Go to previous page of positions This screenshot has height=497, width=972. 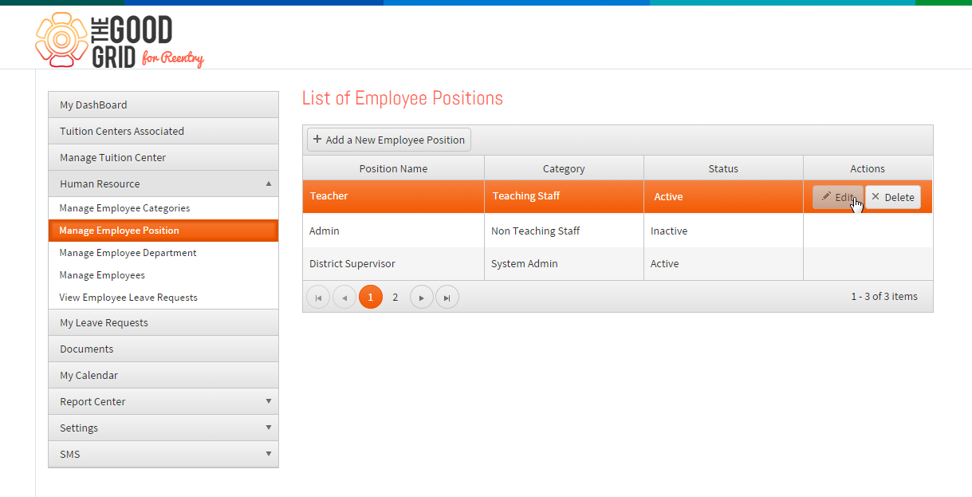[x=344, y=298]
